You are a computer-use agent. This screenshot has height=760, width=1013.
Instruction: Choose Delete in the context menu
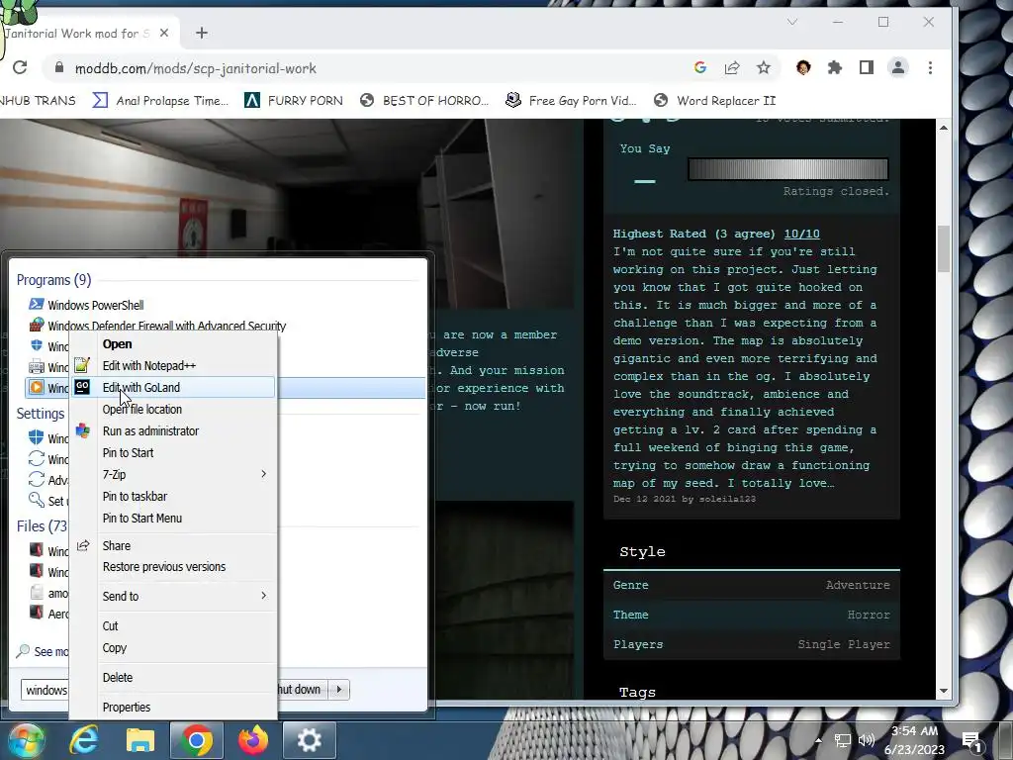173,677
